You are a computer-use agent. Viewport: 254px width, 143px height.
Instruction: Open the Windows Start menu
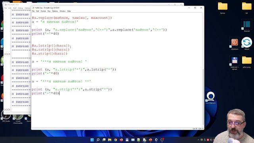(92, 140)
